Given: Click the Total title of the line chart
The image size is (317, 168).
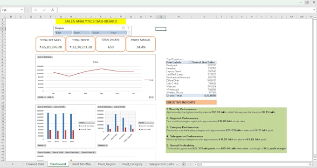Looking at the screenshot, I should (x=95, y=62).
